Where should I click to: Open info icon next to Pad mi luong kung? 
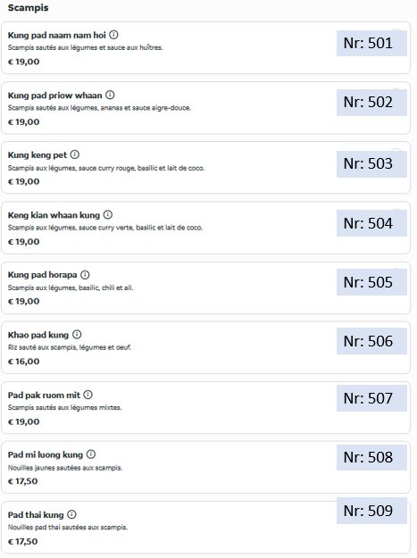(x=91, y=454)
